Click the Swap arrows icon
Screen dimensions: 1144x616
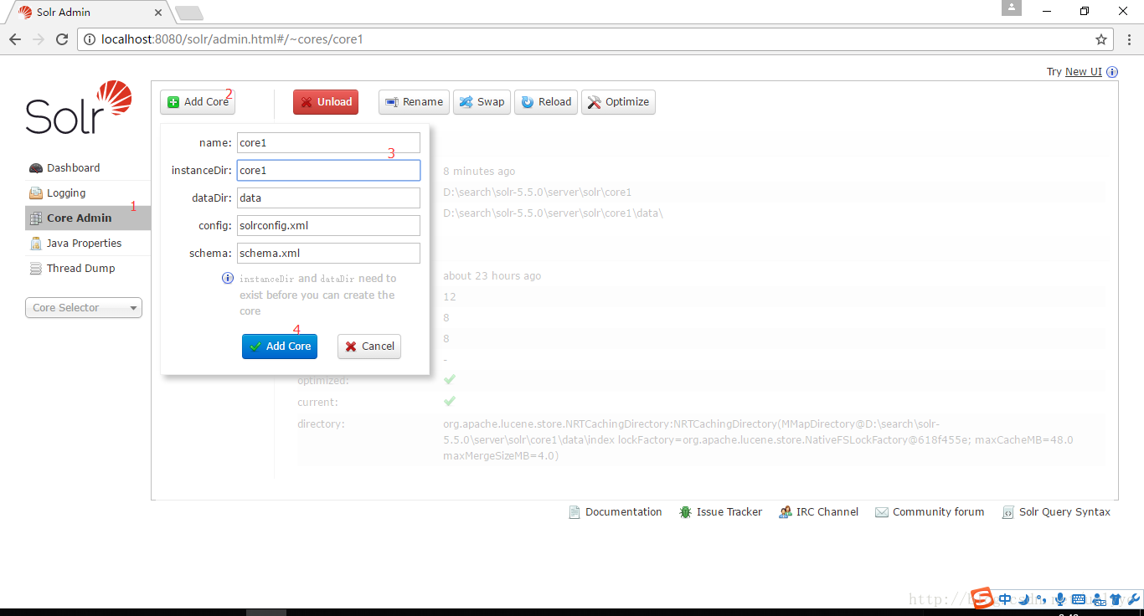coord(466,102)
